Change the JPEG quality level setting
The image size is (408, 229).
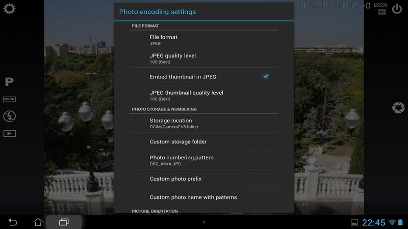(203, 59)
